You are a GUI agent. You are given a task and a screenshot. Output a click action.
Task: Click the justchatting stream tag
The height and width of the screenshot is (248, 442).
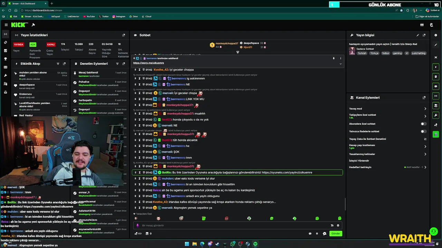tap(419, 53)
